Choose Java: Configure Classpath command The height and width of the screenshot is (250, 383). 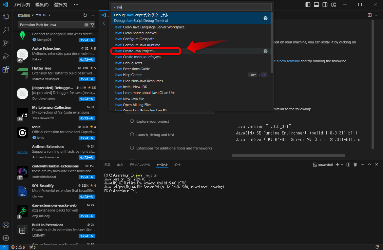click(191, 39)
